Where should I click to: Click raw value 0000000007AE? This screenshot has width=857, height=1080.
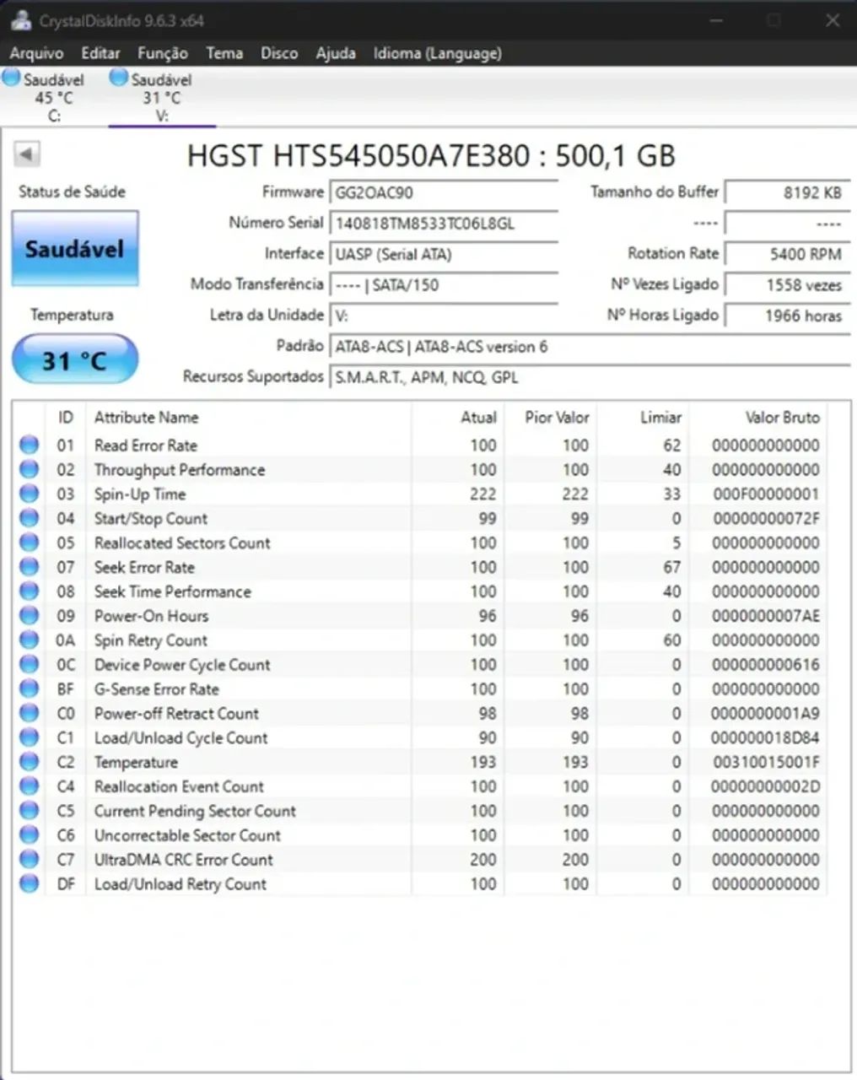[766, 616]
